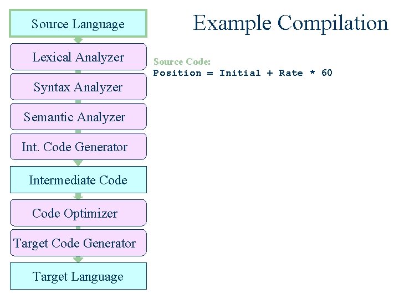Click the Int. Code Generator box
399x299 pixels.
(78, 146)
